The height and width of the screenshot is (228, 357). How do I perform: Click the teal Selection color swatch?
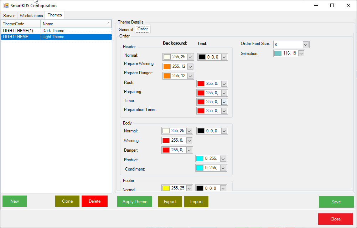(278, 53)
